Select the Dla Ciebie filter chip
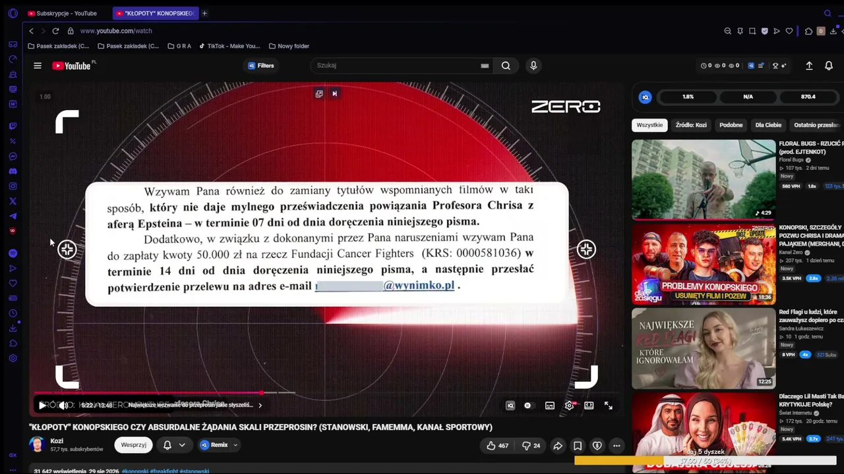 [x=768, y=125]
